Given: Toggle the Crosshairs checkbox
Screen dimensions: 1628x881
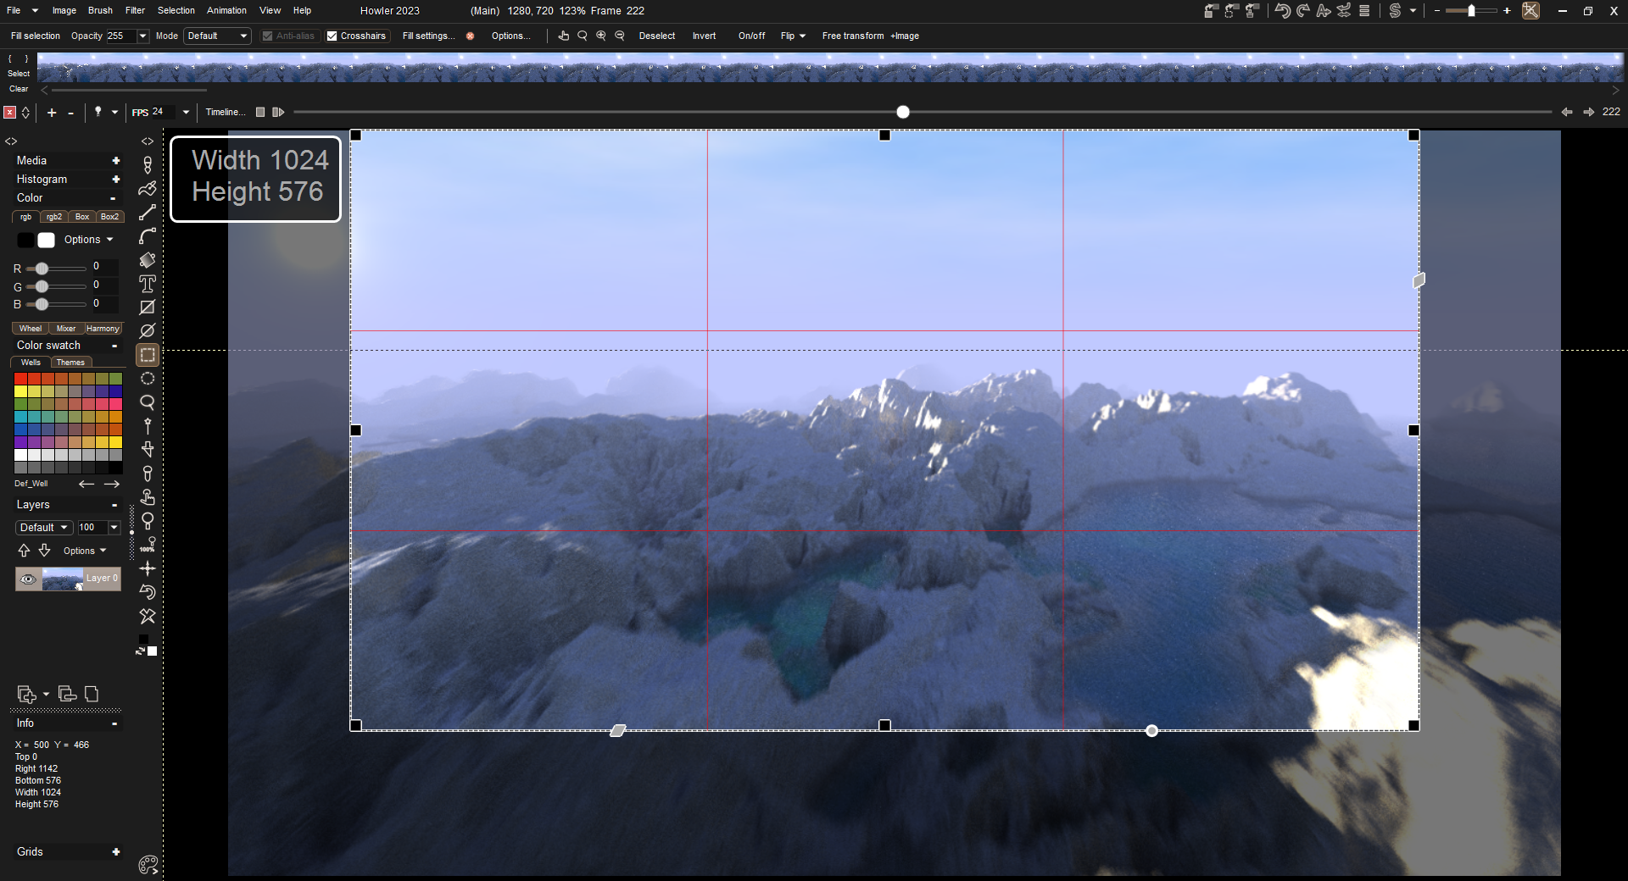Looking at the screenshot, I should (x=332, y=36).
